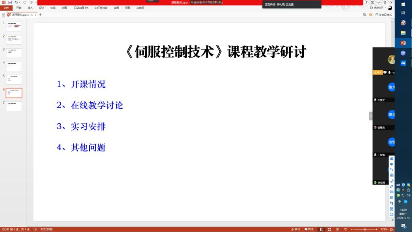Expand jia sherwin account dropdown
Screen dimensions: 412x232
pos(385,8)
